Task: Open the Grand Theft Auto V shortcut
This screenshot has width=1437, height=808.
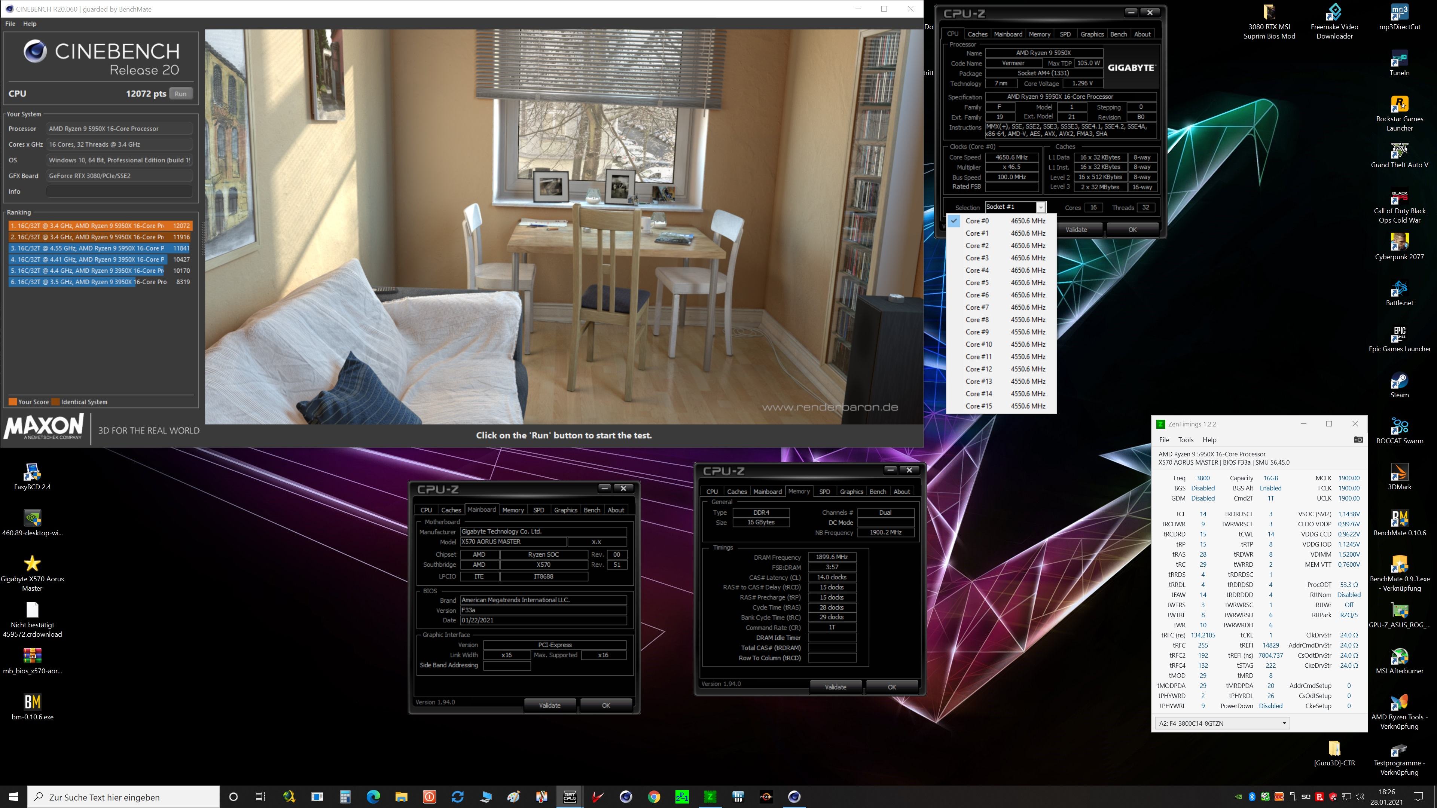Action: (x=1400, y=156)
